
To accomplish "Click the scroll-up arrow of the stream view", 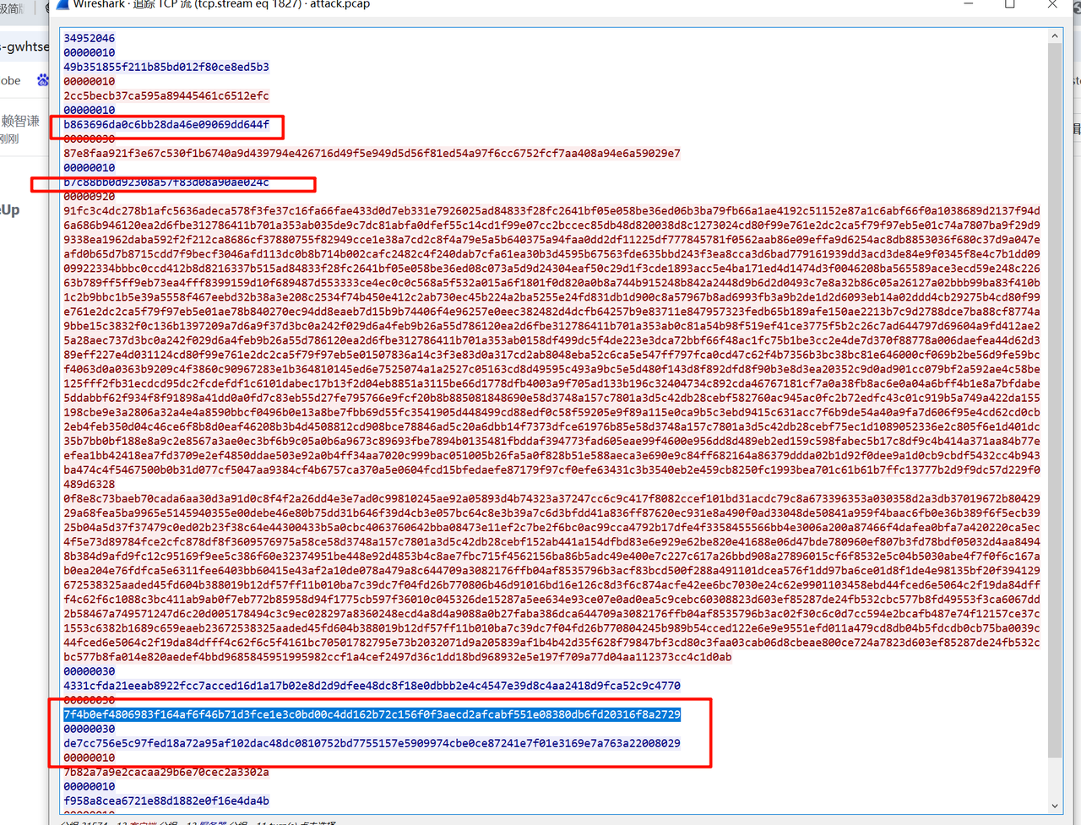I will coord(1055,36).
